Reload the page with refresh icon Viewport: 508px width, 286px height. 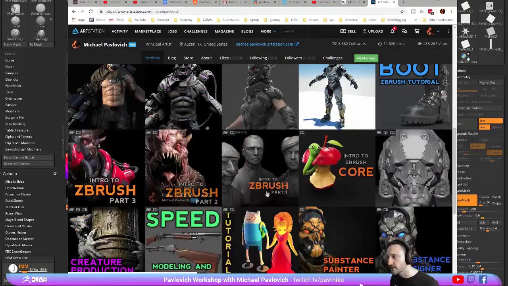pyautogui.click(x=90, y=12)
